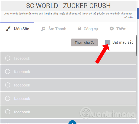Select the fifth facebook theme radio button
Screen dimensions: 139x124
pos(8,112)
